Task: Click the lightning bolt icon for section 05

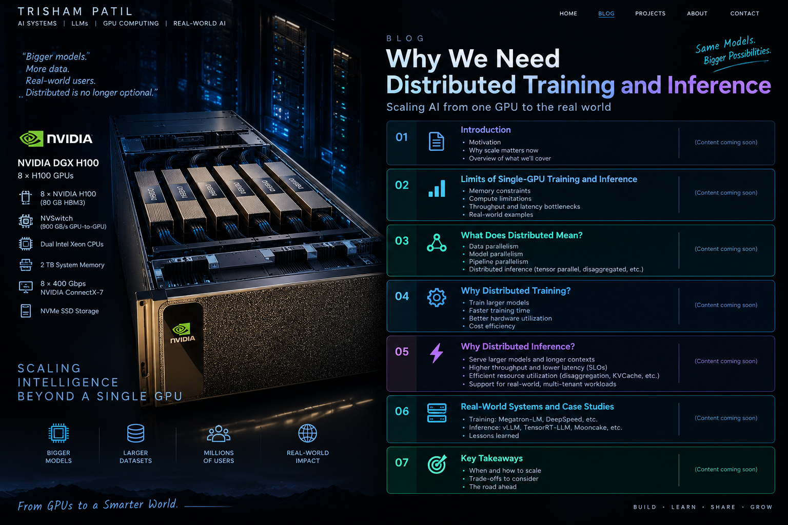Action: pos(436,353)
